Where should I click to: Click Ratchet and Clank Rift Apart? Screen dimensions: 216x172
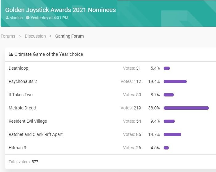click(x=35, y=134)
